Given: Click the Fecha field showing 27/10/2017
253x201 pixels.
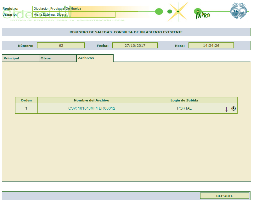Looking at the screenshot, I should pyautogui.click(x=135, y=46).
